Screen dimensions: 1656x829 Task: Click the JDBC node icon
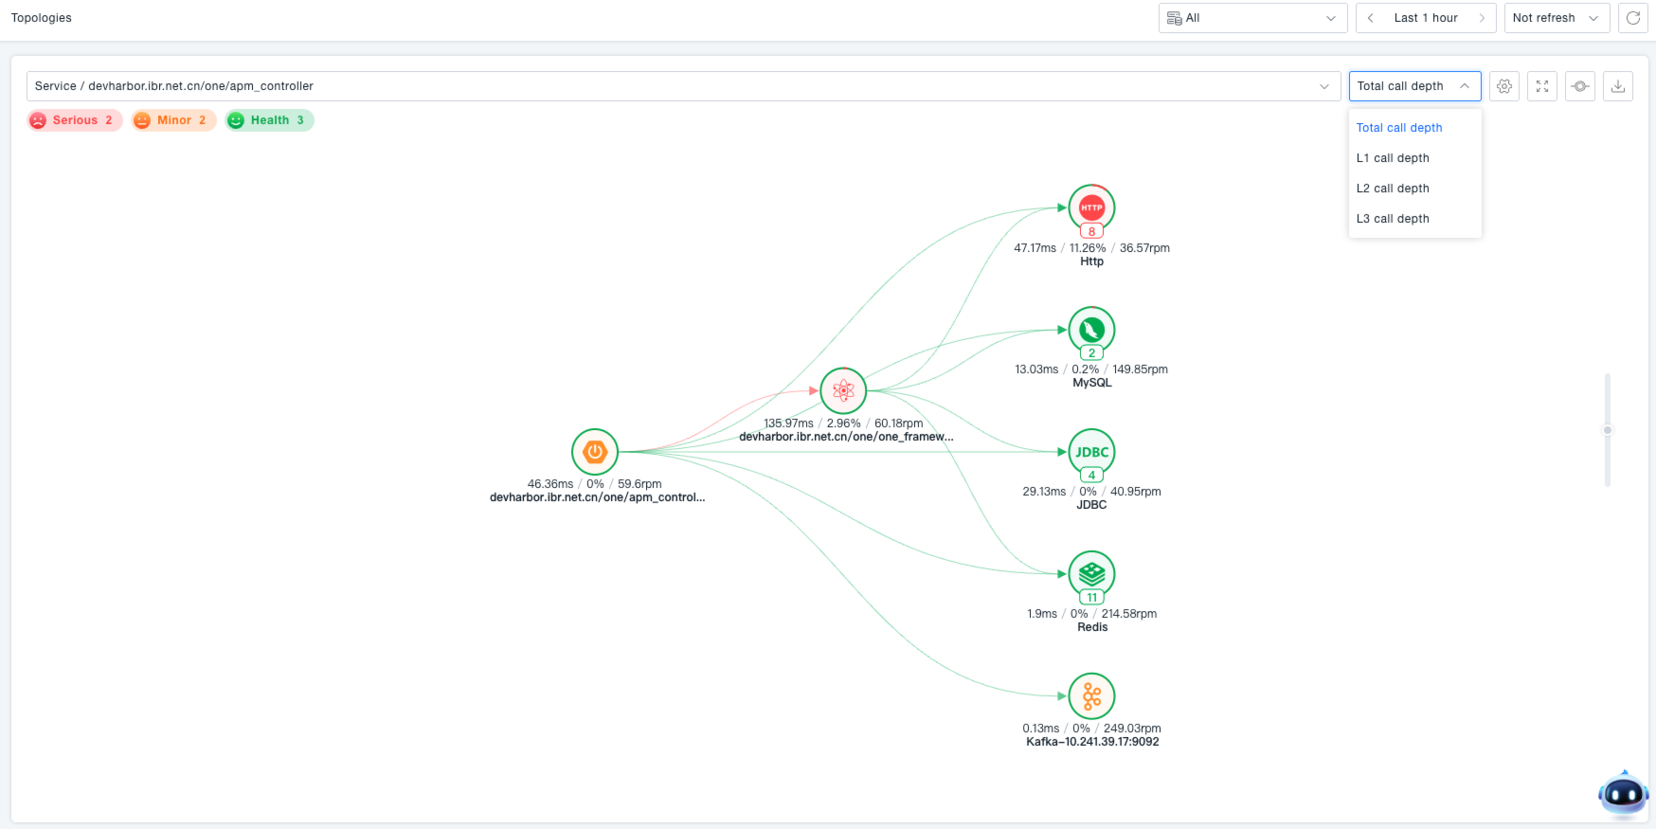click(1091, 452)
